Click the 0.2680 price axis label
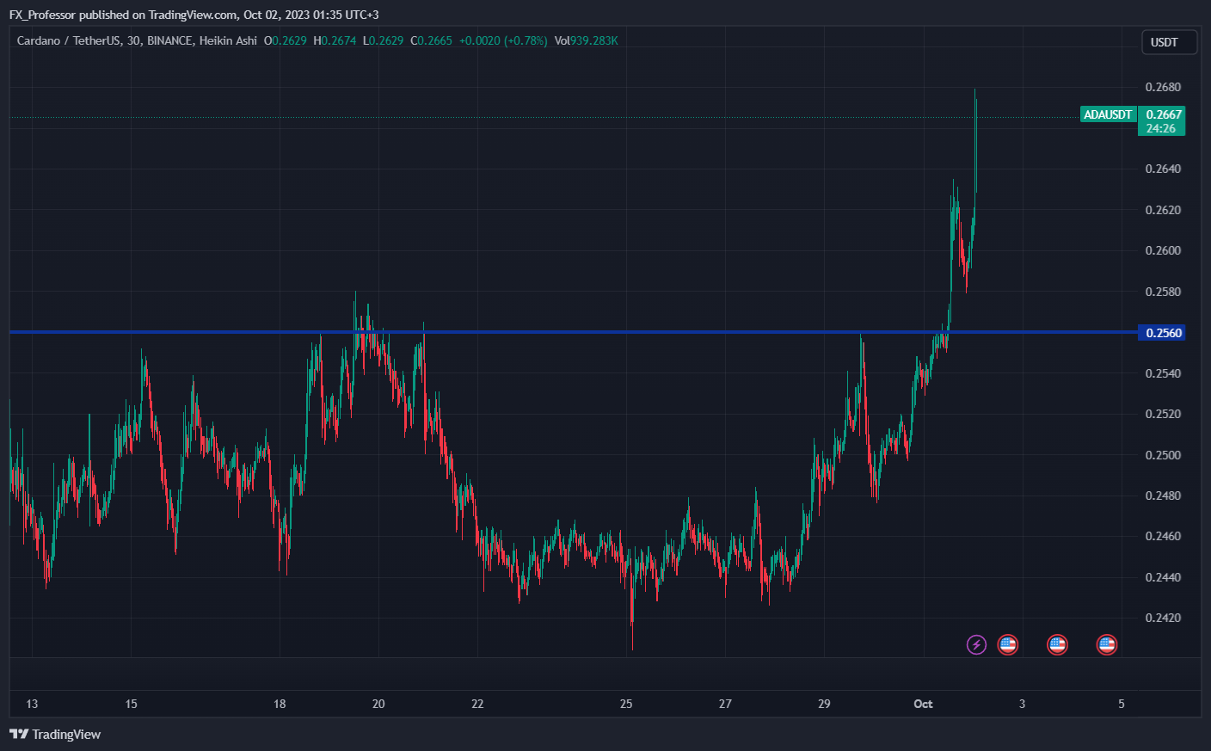The image size is (1211, 751). point(1163,87)
